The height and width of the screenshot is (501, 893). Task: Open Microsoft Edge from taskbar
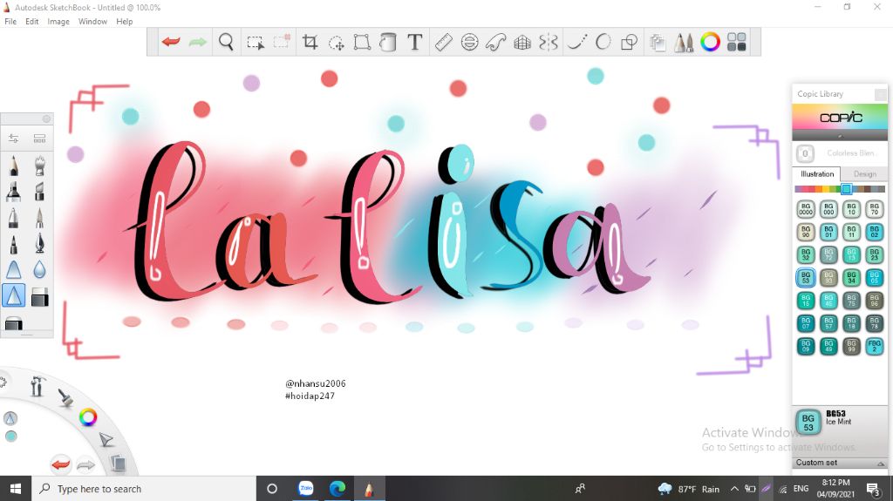click(x=337, y=489)
